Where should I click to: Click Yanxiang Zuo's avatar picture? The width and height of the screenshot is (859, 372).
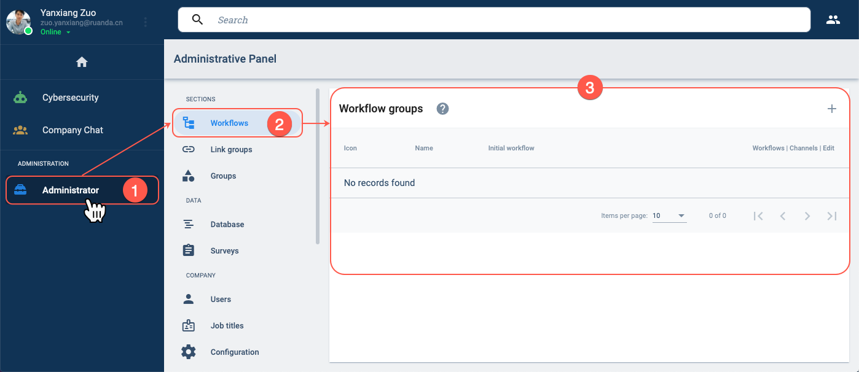pyautogui.click(x=18, y=22)
